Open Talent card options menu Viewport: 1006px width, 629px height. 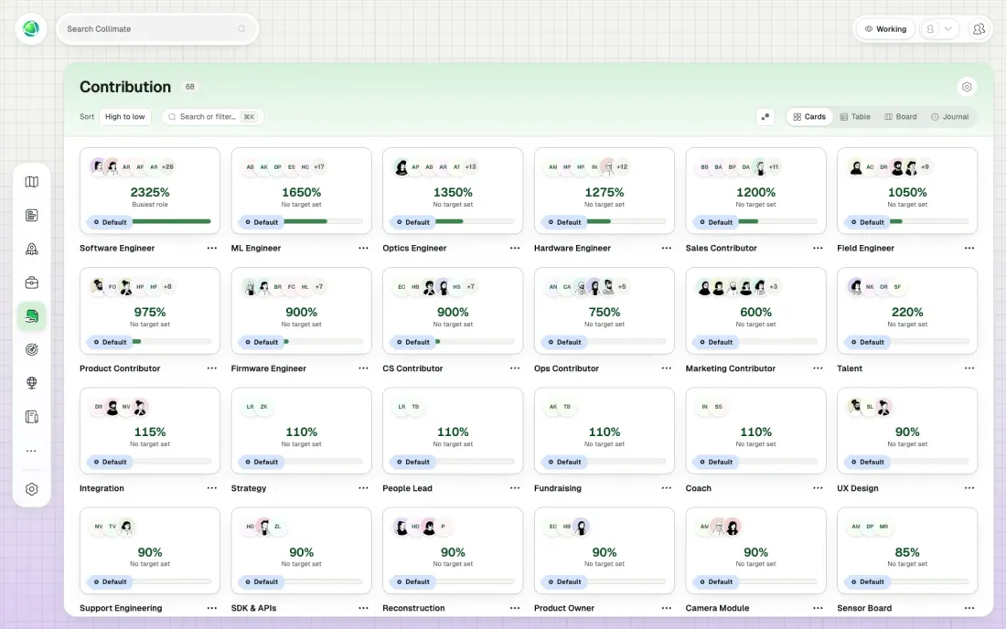point(969,368)
